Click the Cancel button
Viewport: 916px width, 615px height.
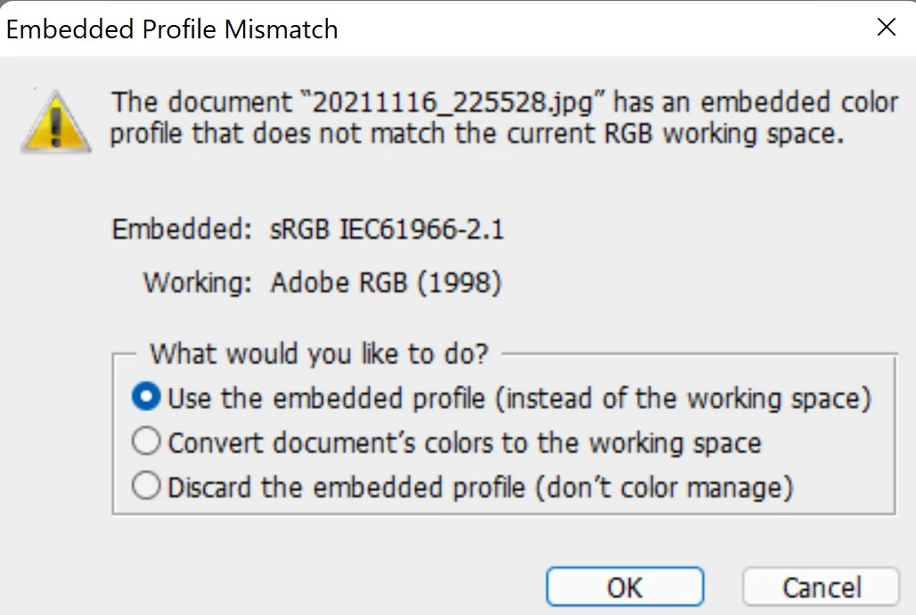click(821, 587)
